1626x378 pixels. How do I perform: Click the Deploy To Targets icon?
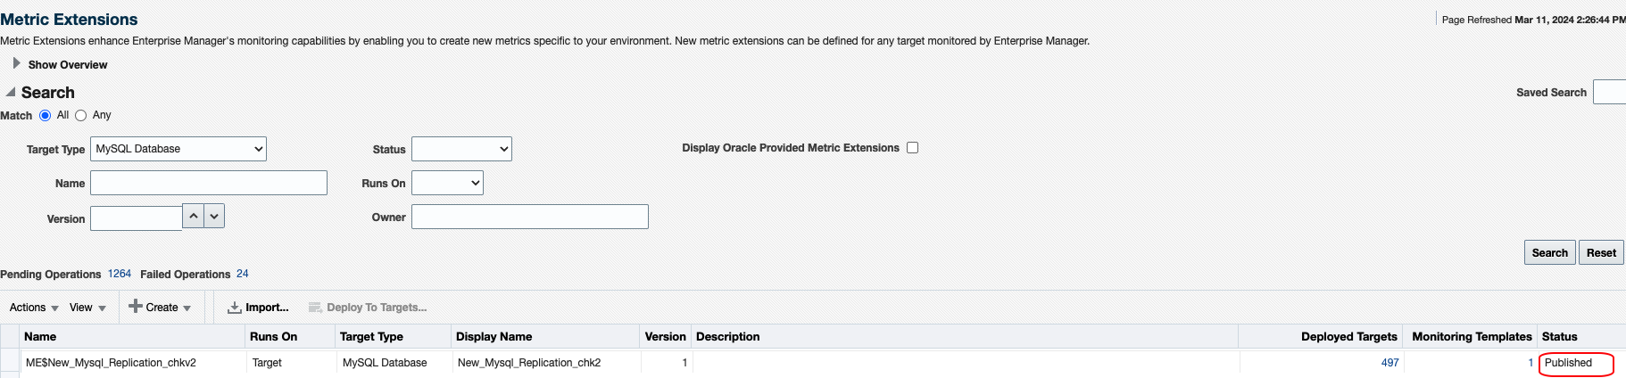pos(315,308)
